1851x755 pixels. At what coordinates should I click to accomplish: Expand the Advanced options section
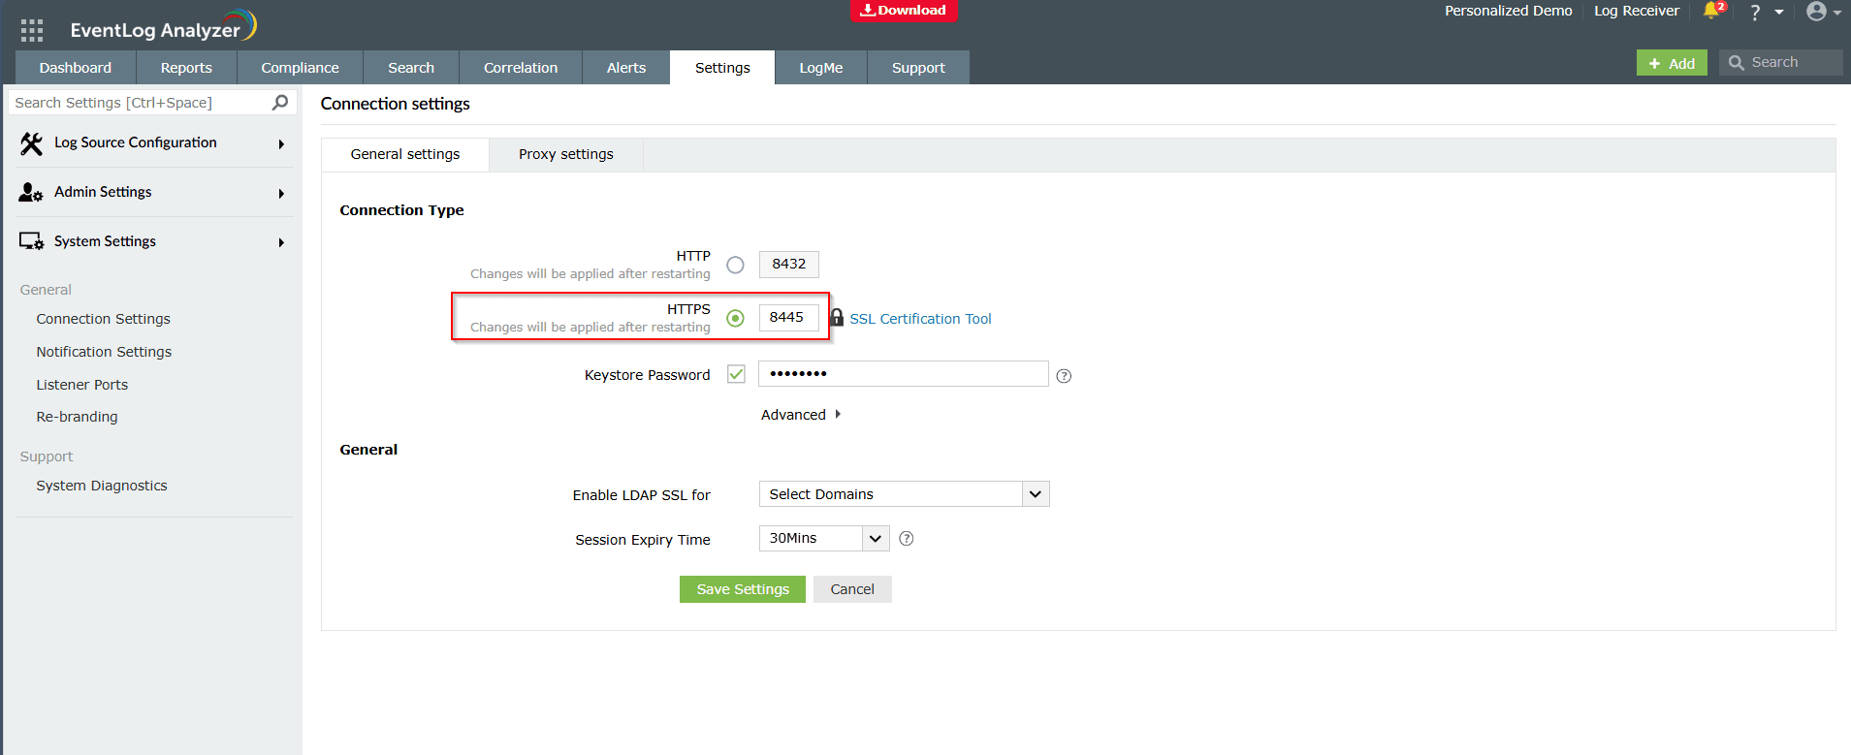click(801, 415)
